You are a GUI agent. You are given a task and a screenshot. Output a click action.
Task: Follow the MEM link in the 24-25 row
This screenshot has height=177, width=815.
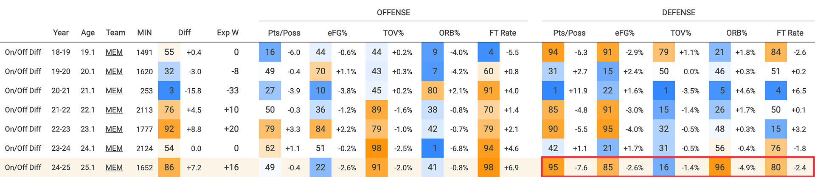click(x=114, y=167)
